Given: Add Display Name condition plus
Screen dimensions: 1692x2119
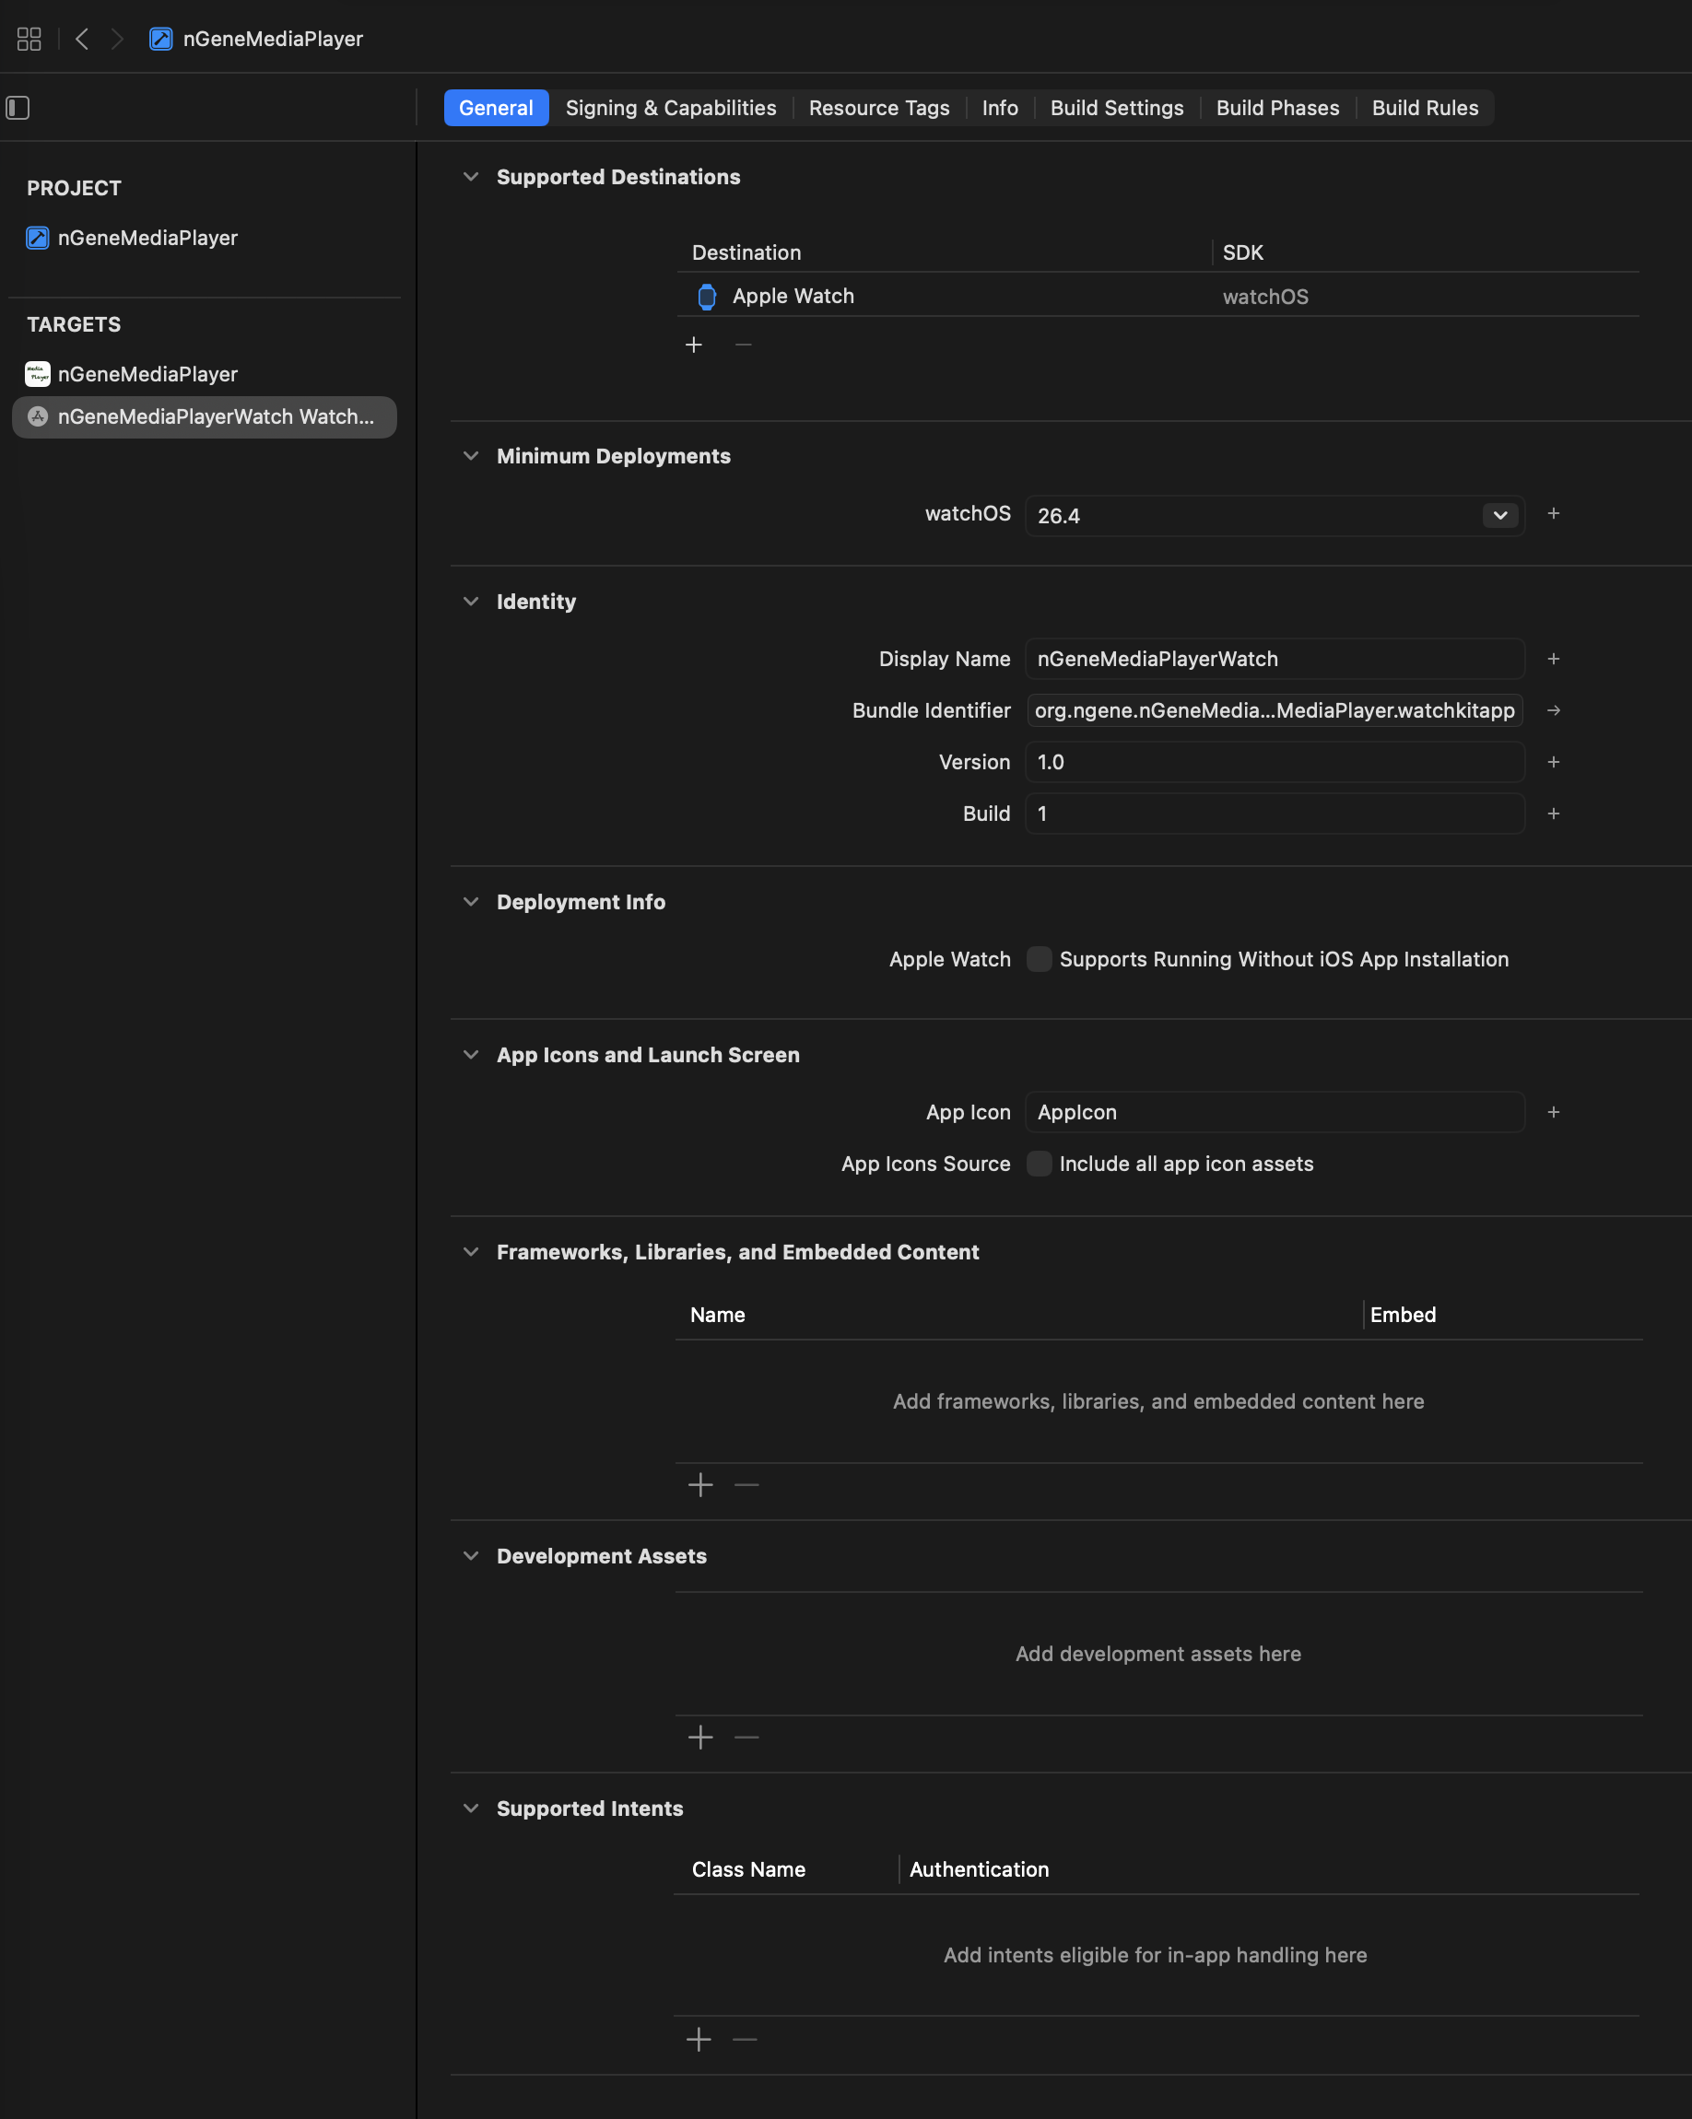Looking at the screenshot, I should coord(1554,659).
